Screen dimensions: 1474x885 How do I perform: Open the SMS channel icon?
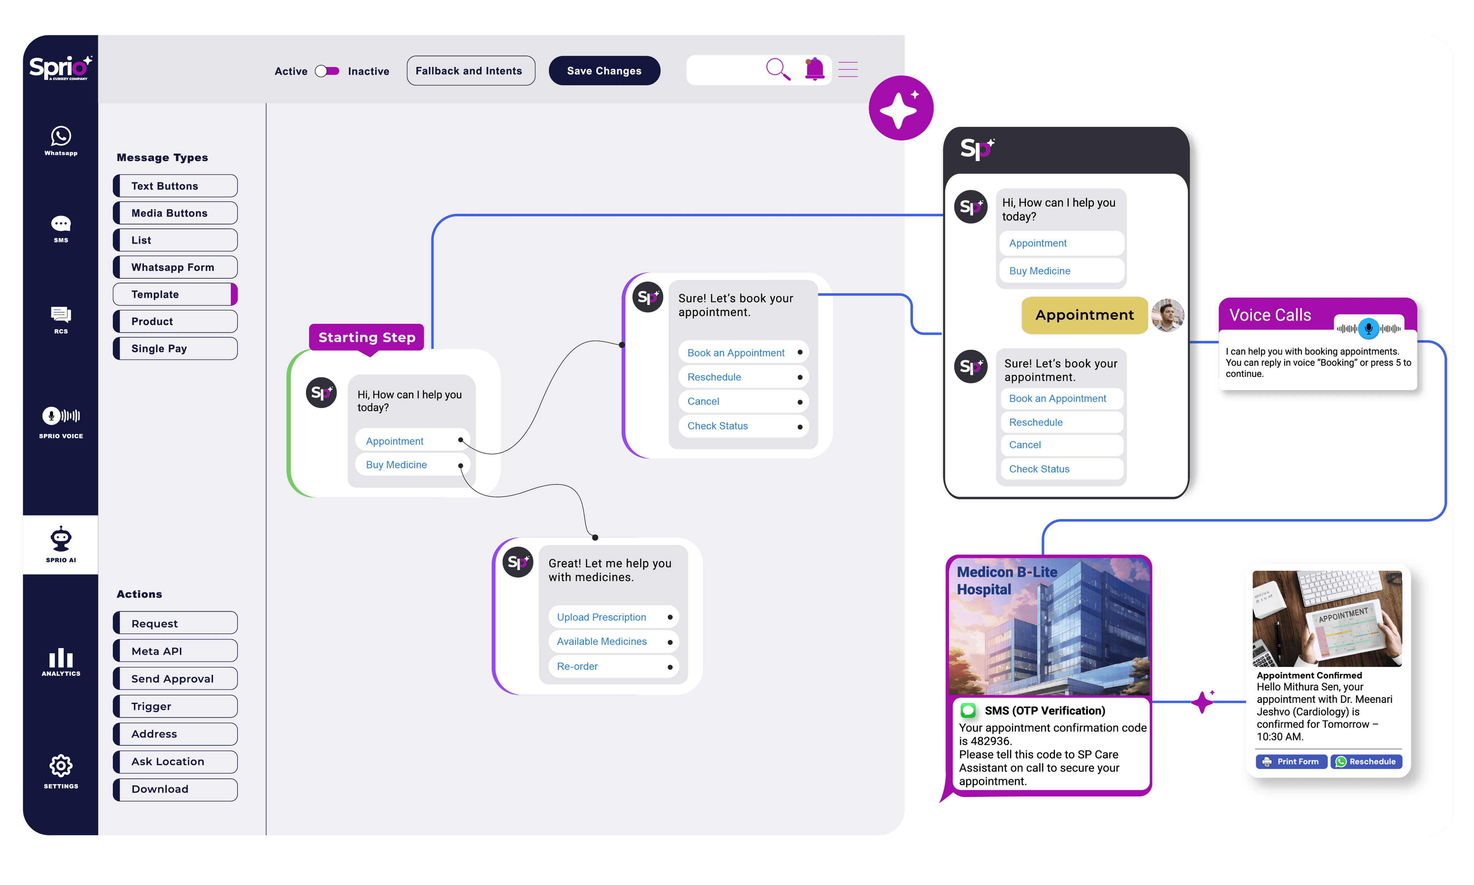pyautogui.click(x=61, y=224)
